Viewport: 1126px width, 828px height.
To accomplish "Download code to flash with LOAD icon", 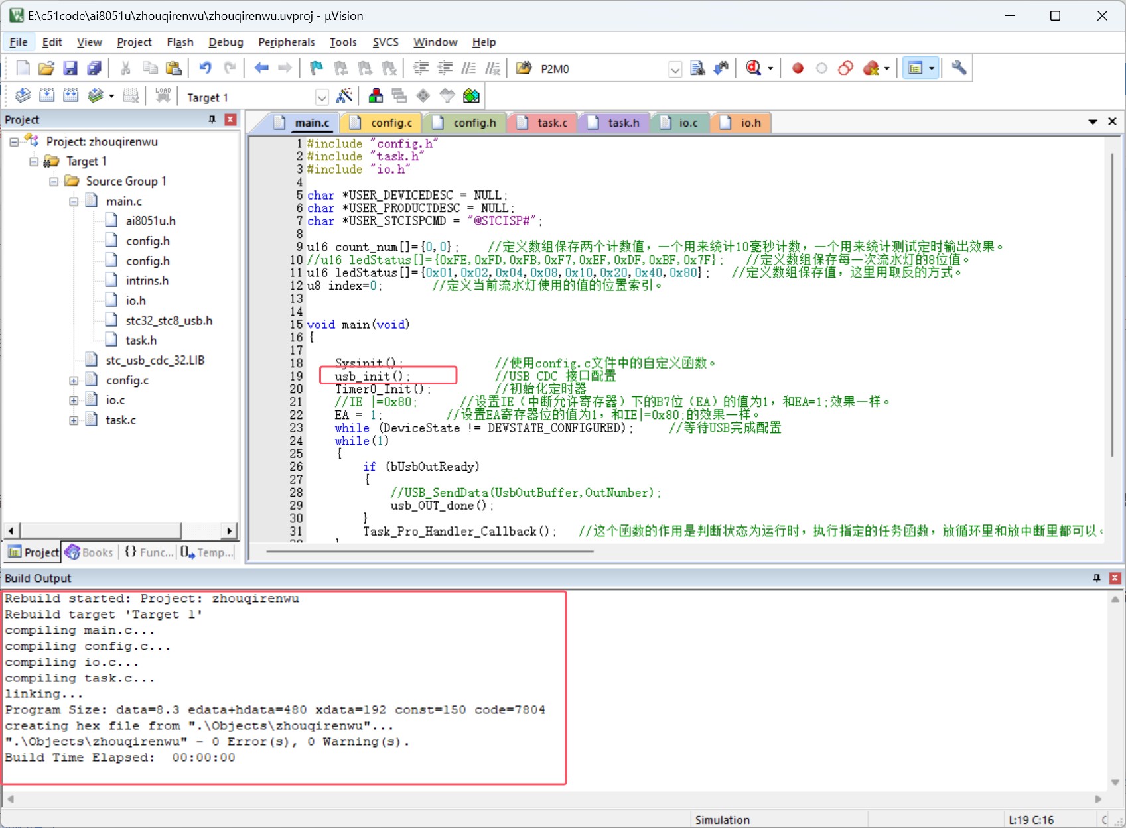I will [x=163, y=96].
